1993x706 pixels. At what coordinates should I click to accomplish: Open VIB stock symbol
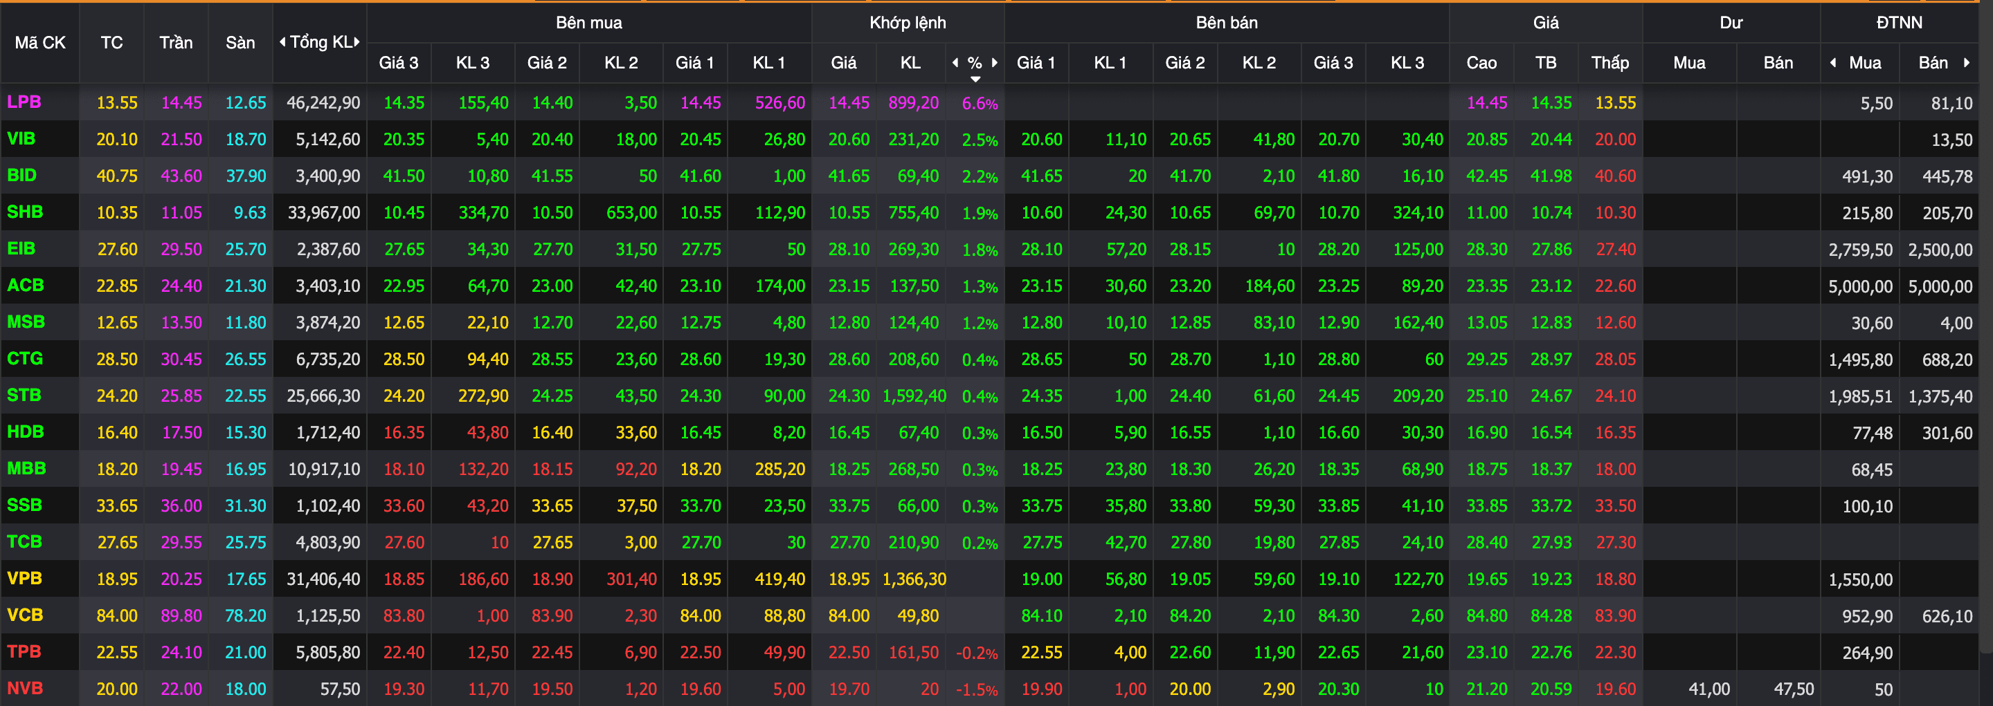21,139
